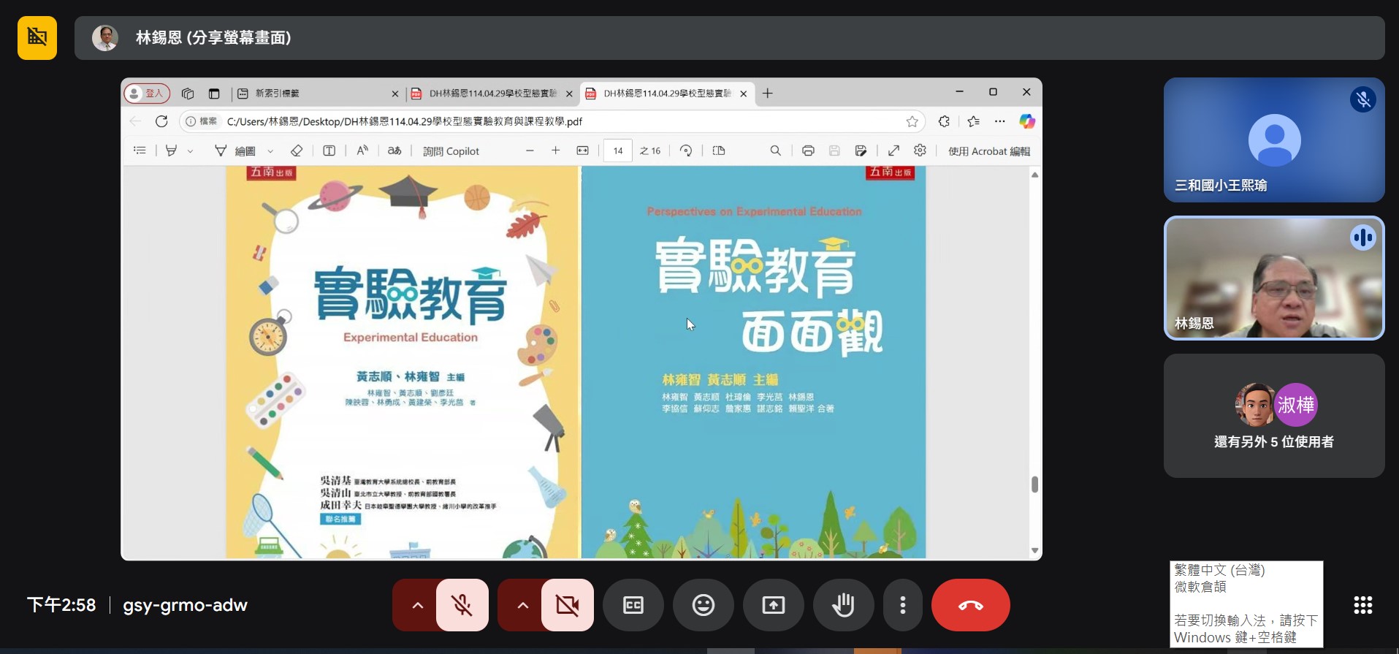1399x654 pixels.
Task: Open the PDF table of contents
Action: click(x=140, y=151)
